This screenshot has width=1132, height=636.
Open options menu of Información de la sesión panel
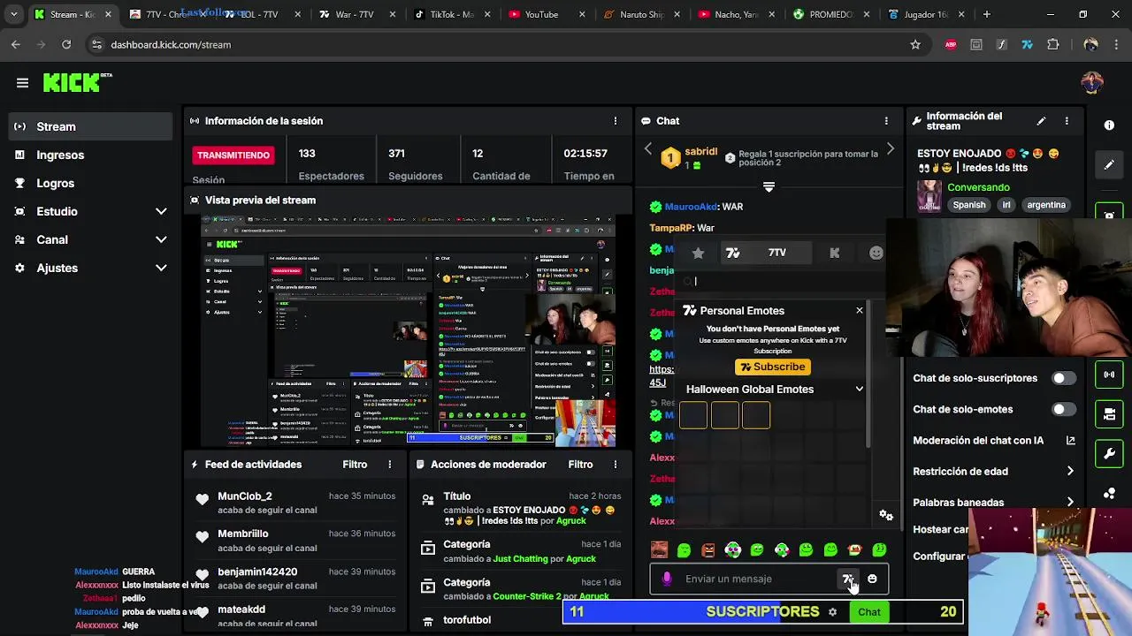pos(616,121)
